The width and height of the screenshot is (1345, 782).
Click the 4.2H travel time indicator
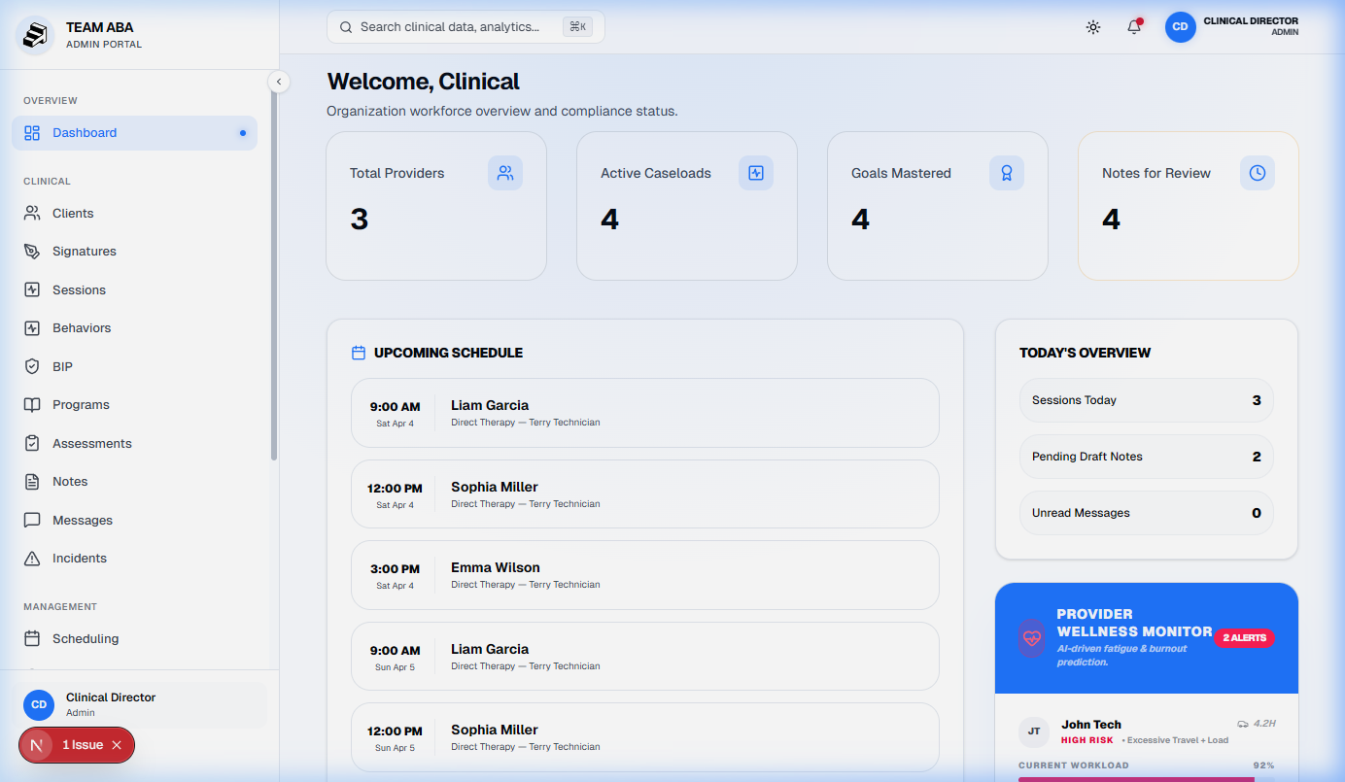[x=1257, y=724]
